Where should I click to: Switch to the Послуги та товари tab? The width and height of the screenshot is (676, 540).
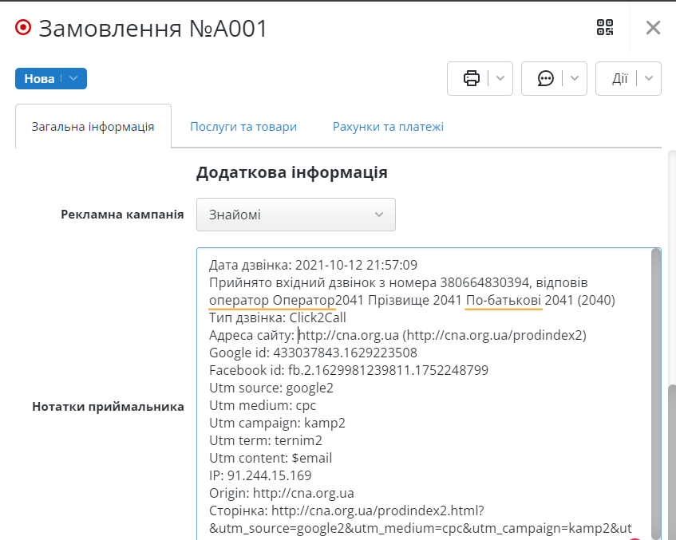(243, 127)
